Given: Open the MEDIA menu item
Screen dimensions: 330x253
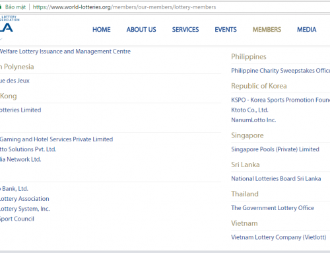Looking at the screenshot, I should (x=307, y=30).
